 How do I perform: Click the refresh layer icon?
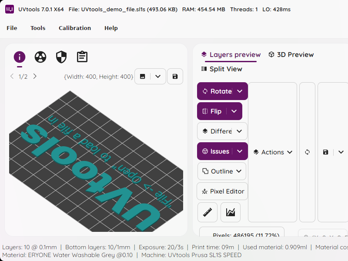click(x=307, y=152)
